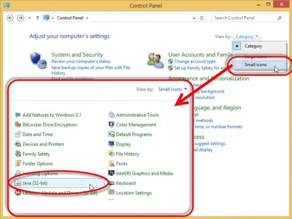
Task: Click the Location Settings icon
Action: coord(111,192)
